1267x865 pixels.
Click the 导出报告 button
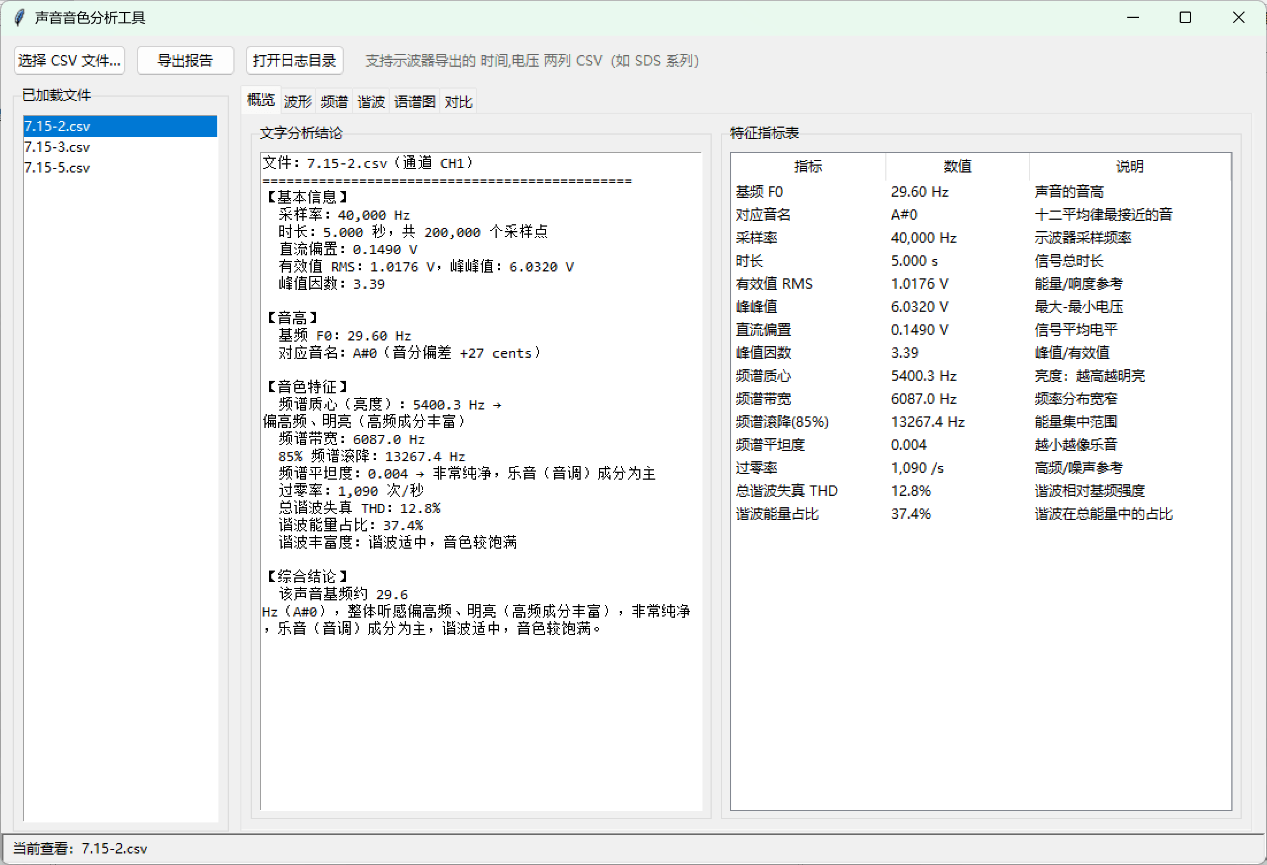185,60
